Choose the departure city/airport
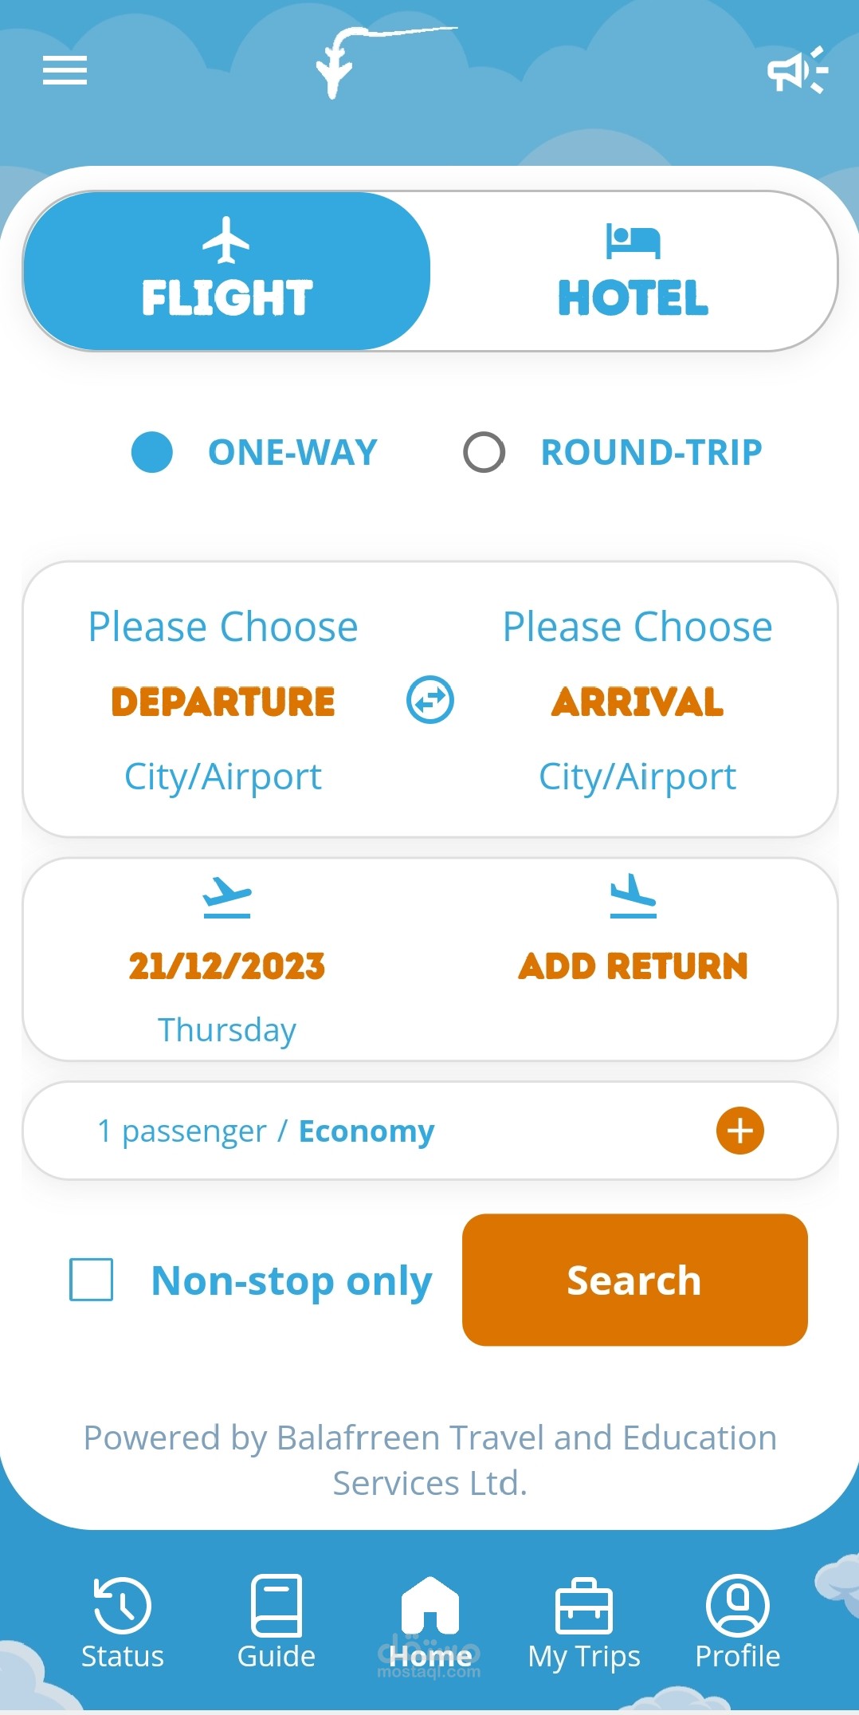 (223, 700)
